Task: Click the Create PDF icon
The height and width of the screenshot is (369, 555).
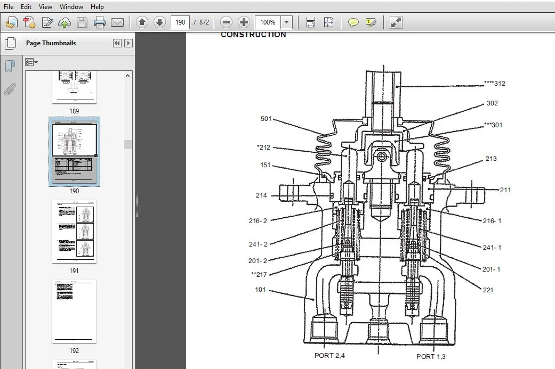Action: point(29,22)
